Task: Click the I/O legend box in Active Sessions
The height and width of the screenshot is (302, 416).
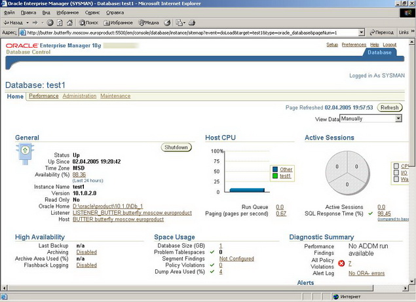Action: pyautogui.click(x=396, y=172)
